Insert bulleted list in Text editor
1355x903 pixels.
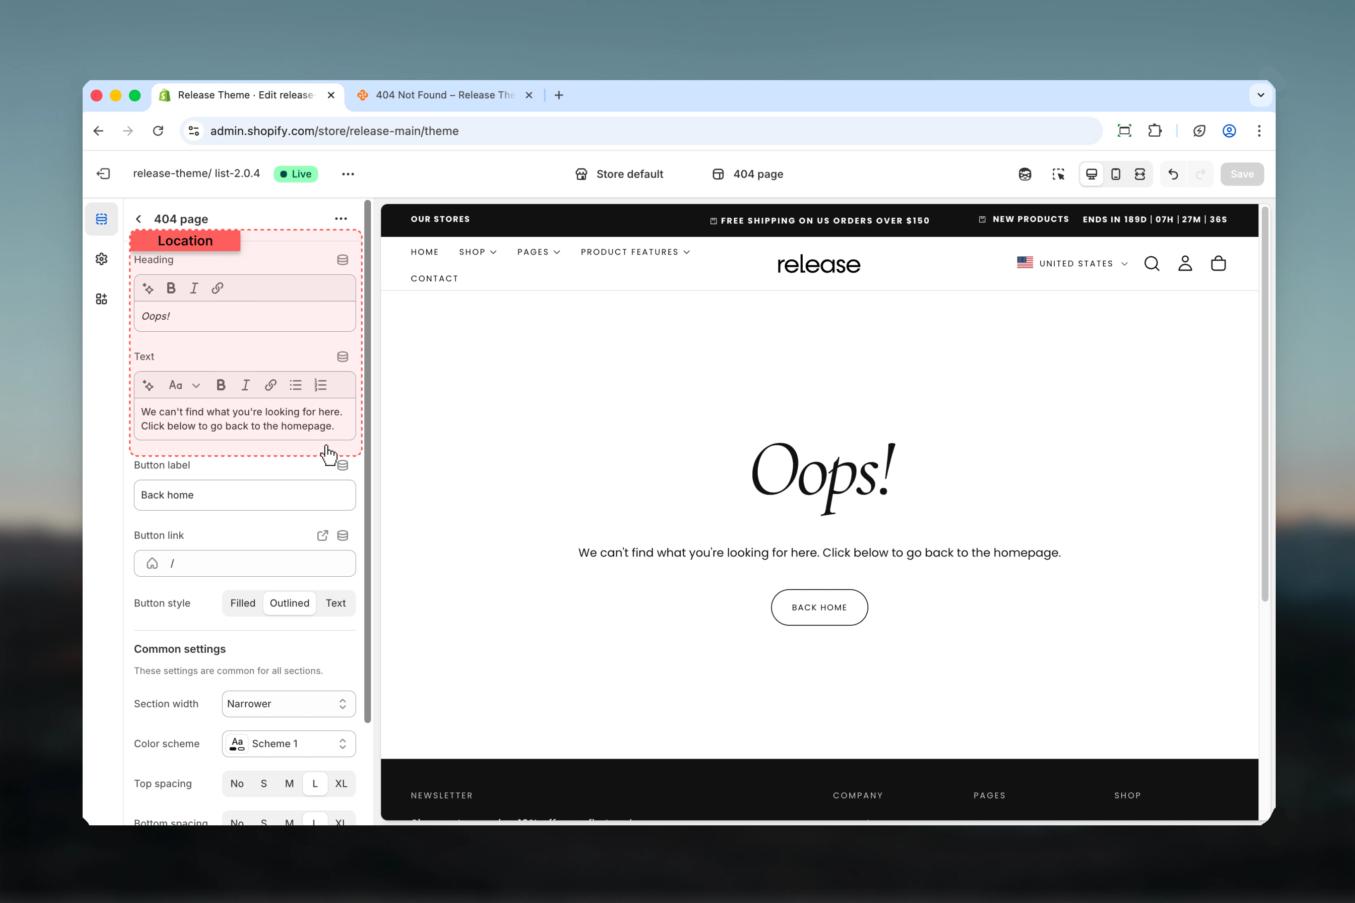coord(295,385)
